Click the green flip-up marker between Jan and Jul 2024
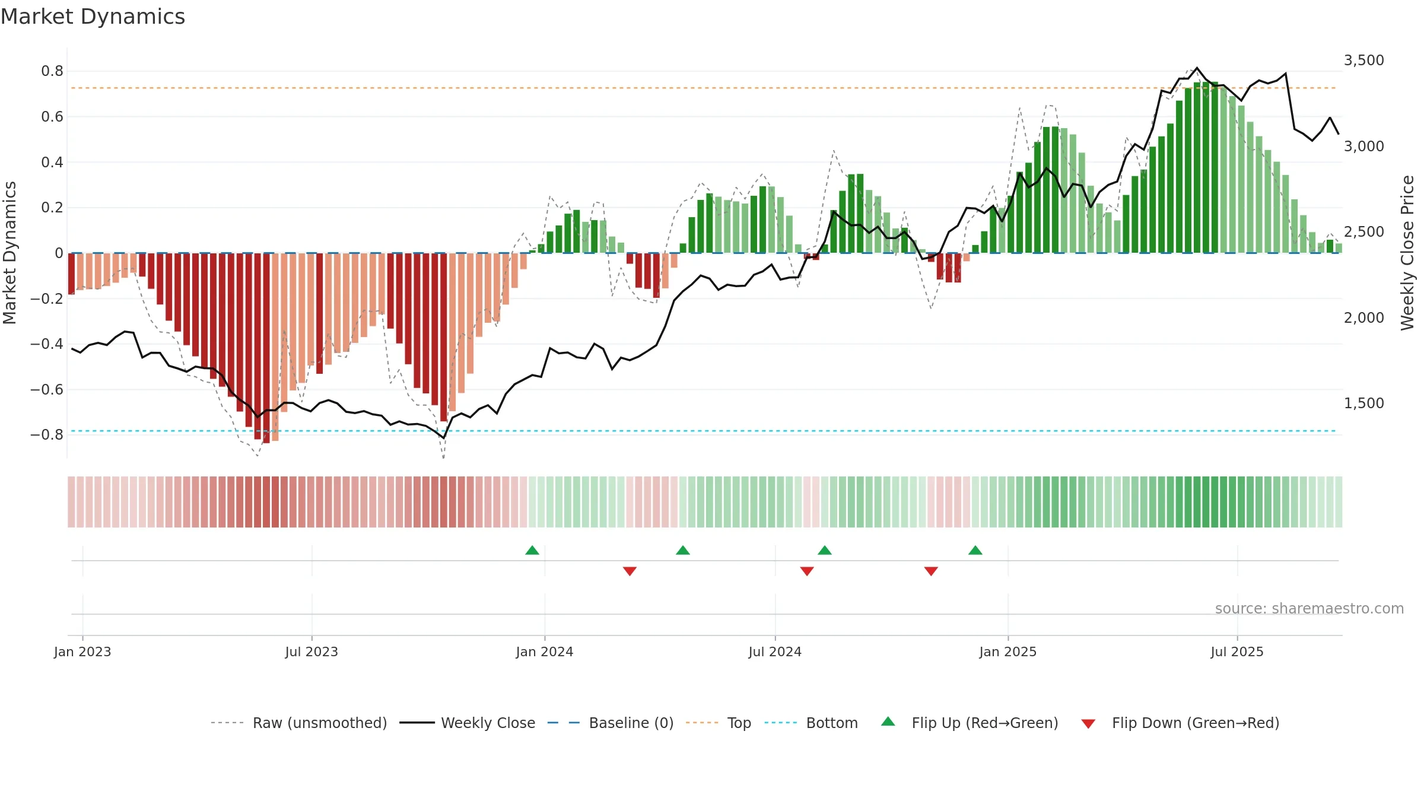1424x801 pixels. (683, 550)
